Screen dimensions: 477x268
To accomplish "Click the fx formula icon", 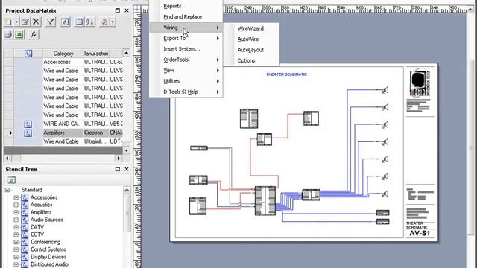I will 34,35.
